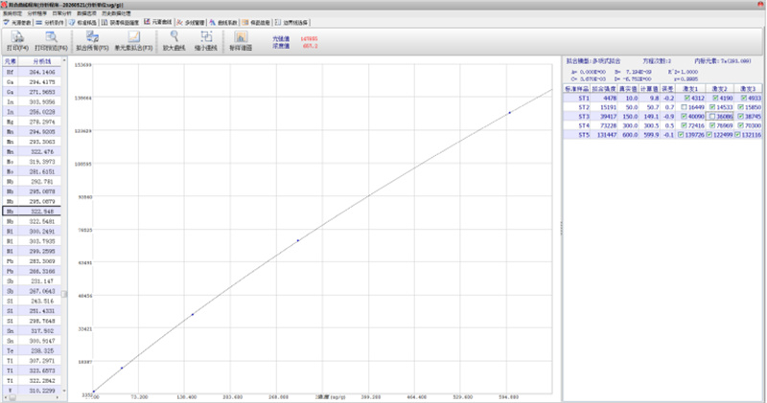Click the scroll-down arrow of element list

click(64, 391)
